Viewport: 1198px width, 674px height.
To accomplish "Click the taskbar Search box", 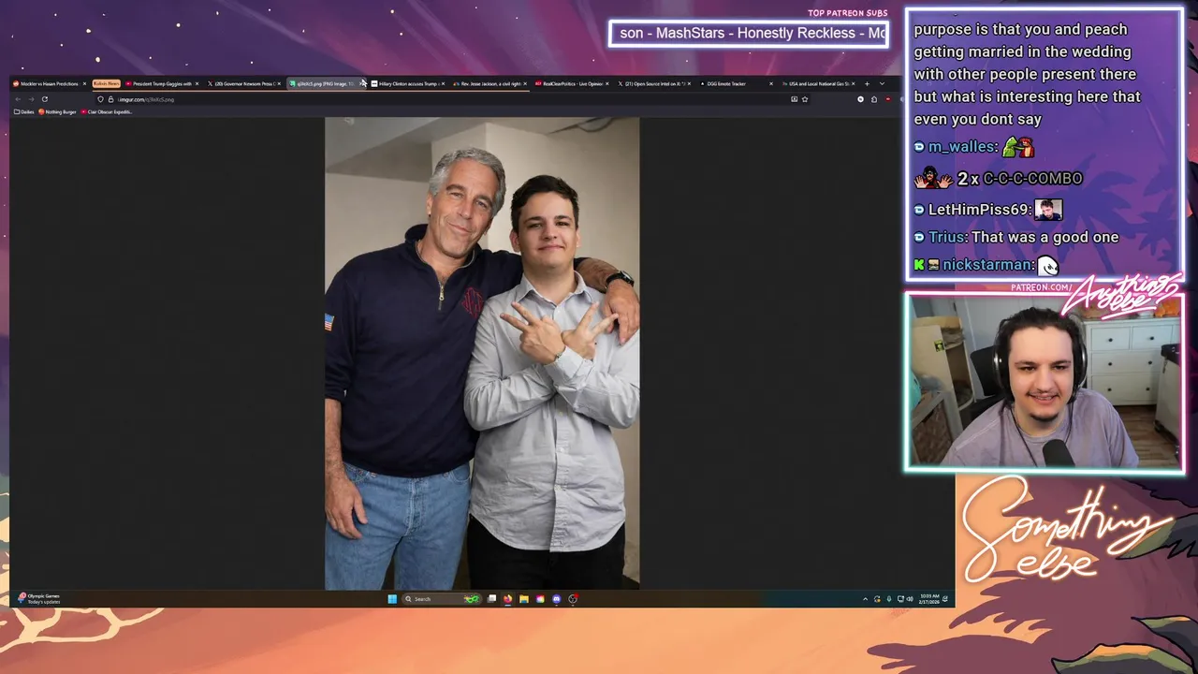I will tap(441, 599).
